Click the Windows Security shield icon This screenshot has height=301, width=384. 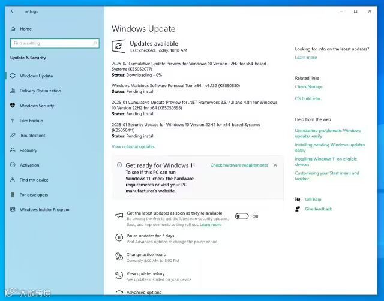(13, 106)
